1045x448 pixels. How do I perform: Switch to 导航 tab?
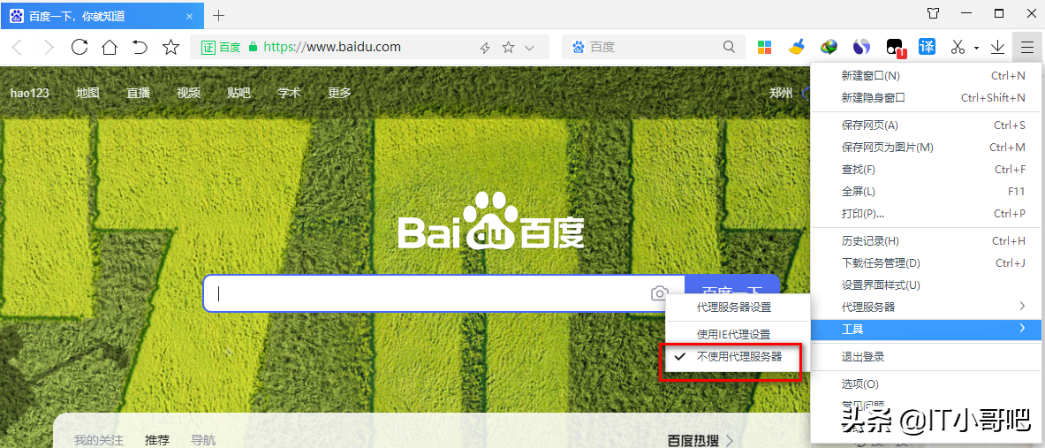pos(203,440)
